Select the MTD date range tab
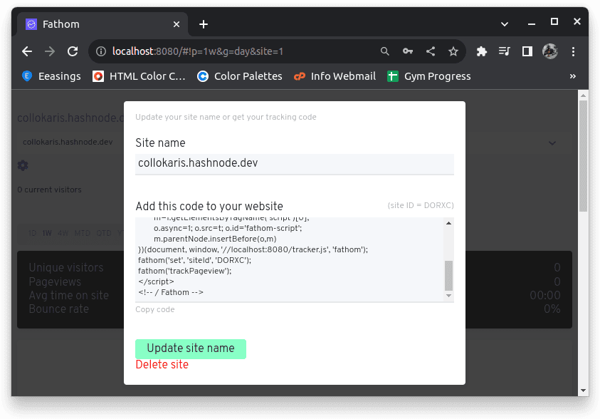600x419 pixels. [x=83, y=233]
